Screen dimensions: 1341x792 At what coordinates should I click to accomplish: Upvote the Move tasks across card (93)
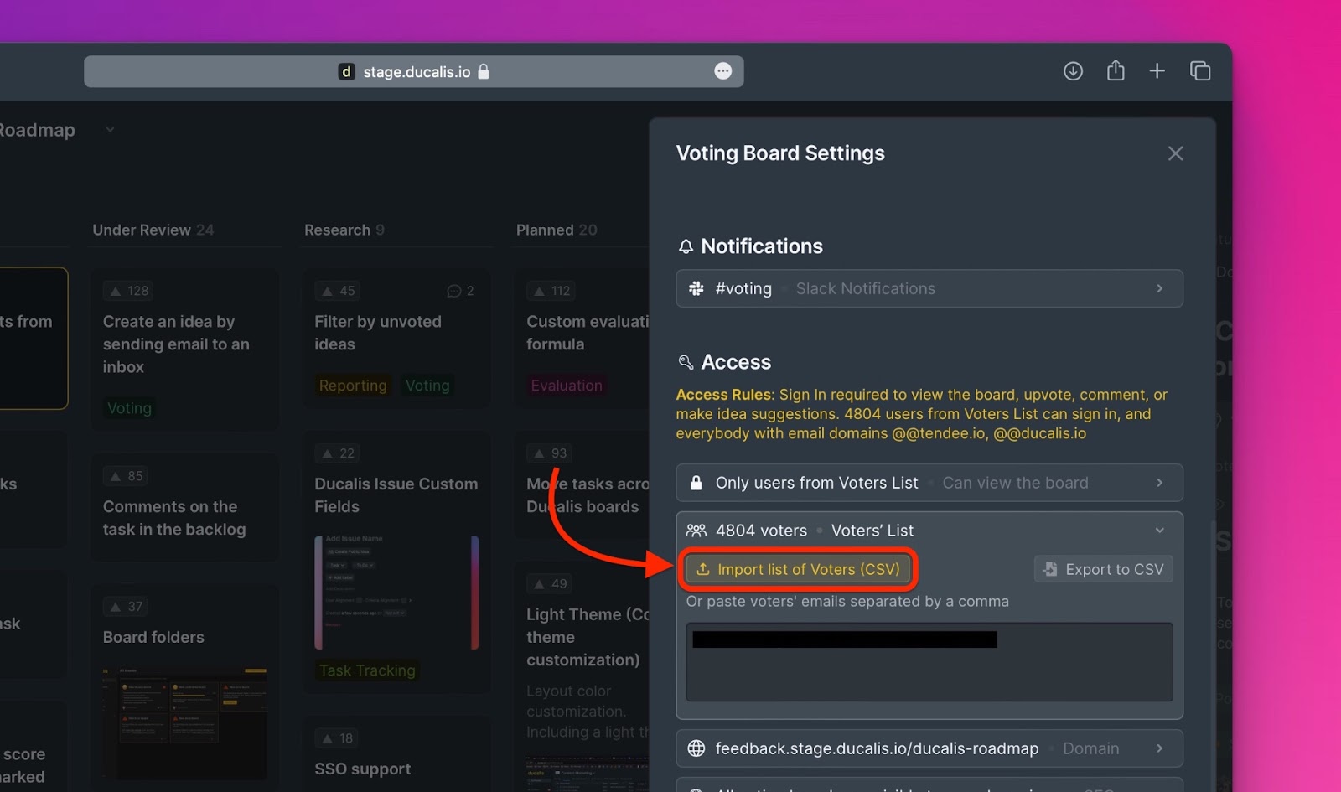550,453
